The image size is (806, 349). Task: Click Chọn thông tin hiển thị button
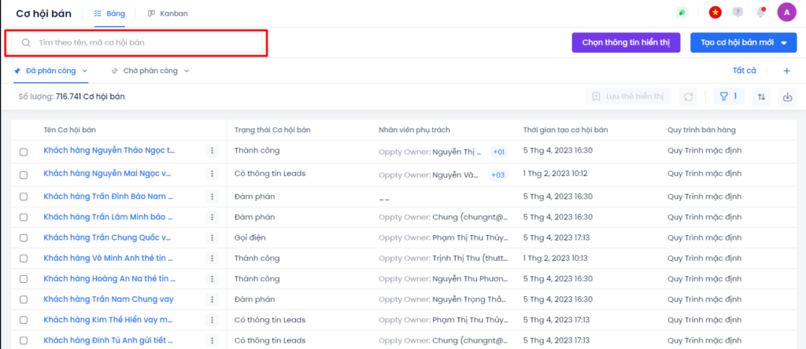coord(626,43)
